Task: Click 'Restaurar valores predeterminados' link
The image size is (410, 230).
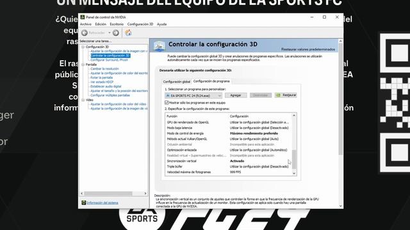Action: [x=308, y=49]
